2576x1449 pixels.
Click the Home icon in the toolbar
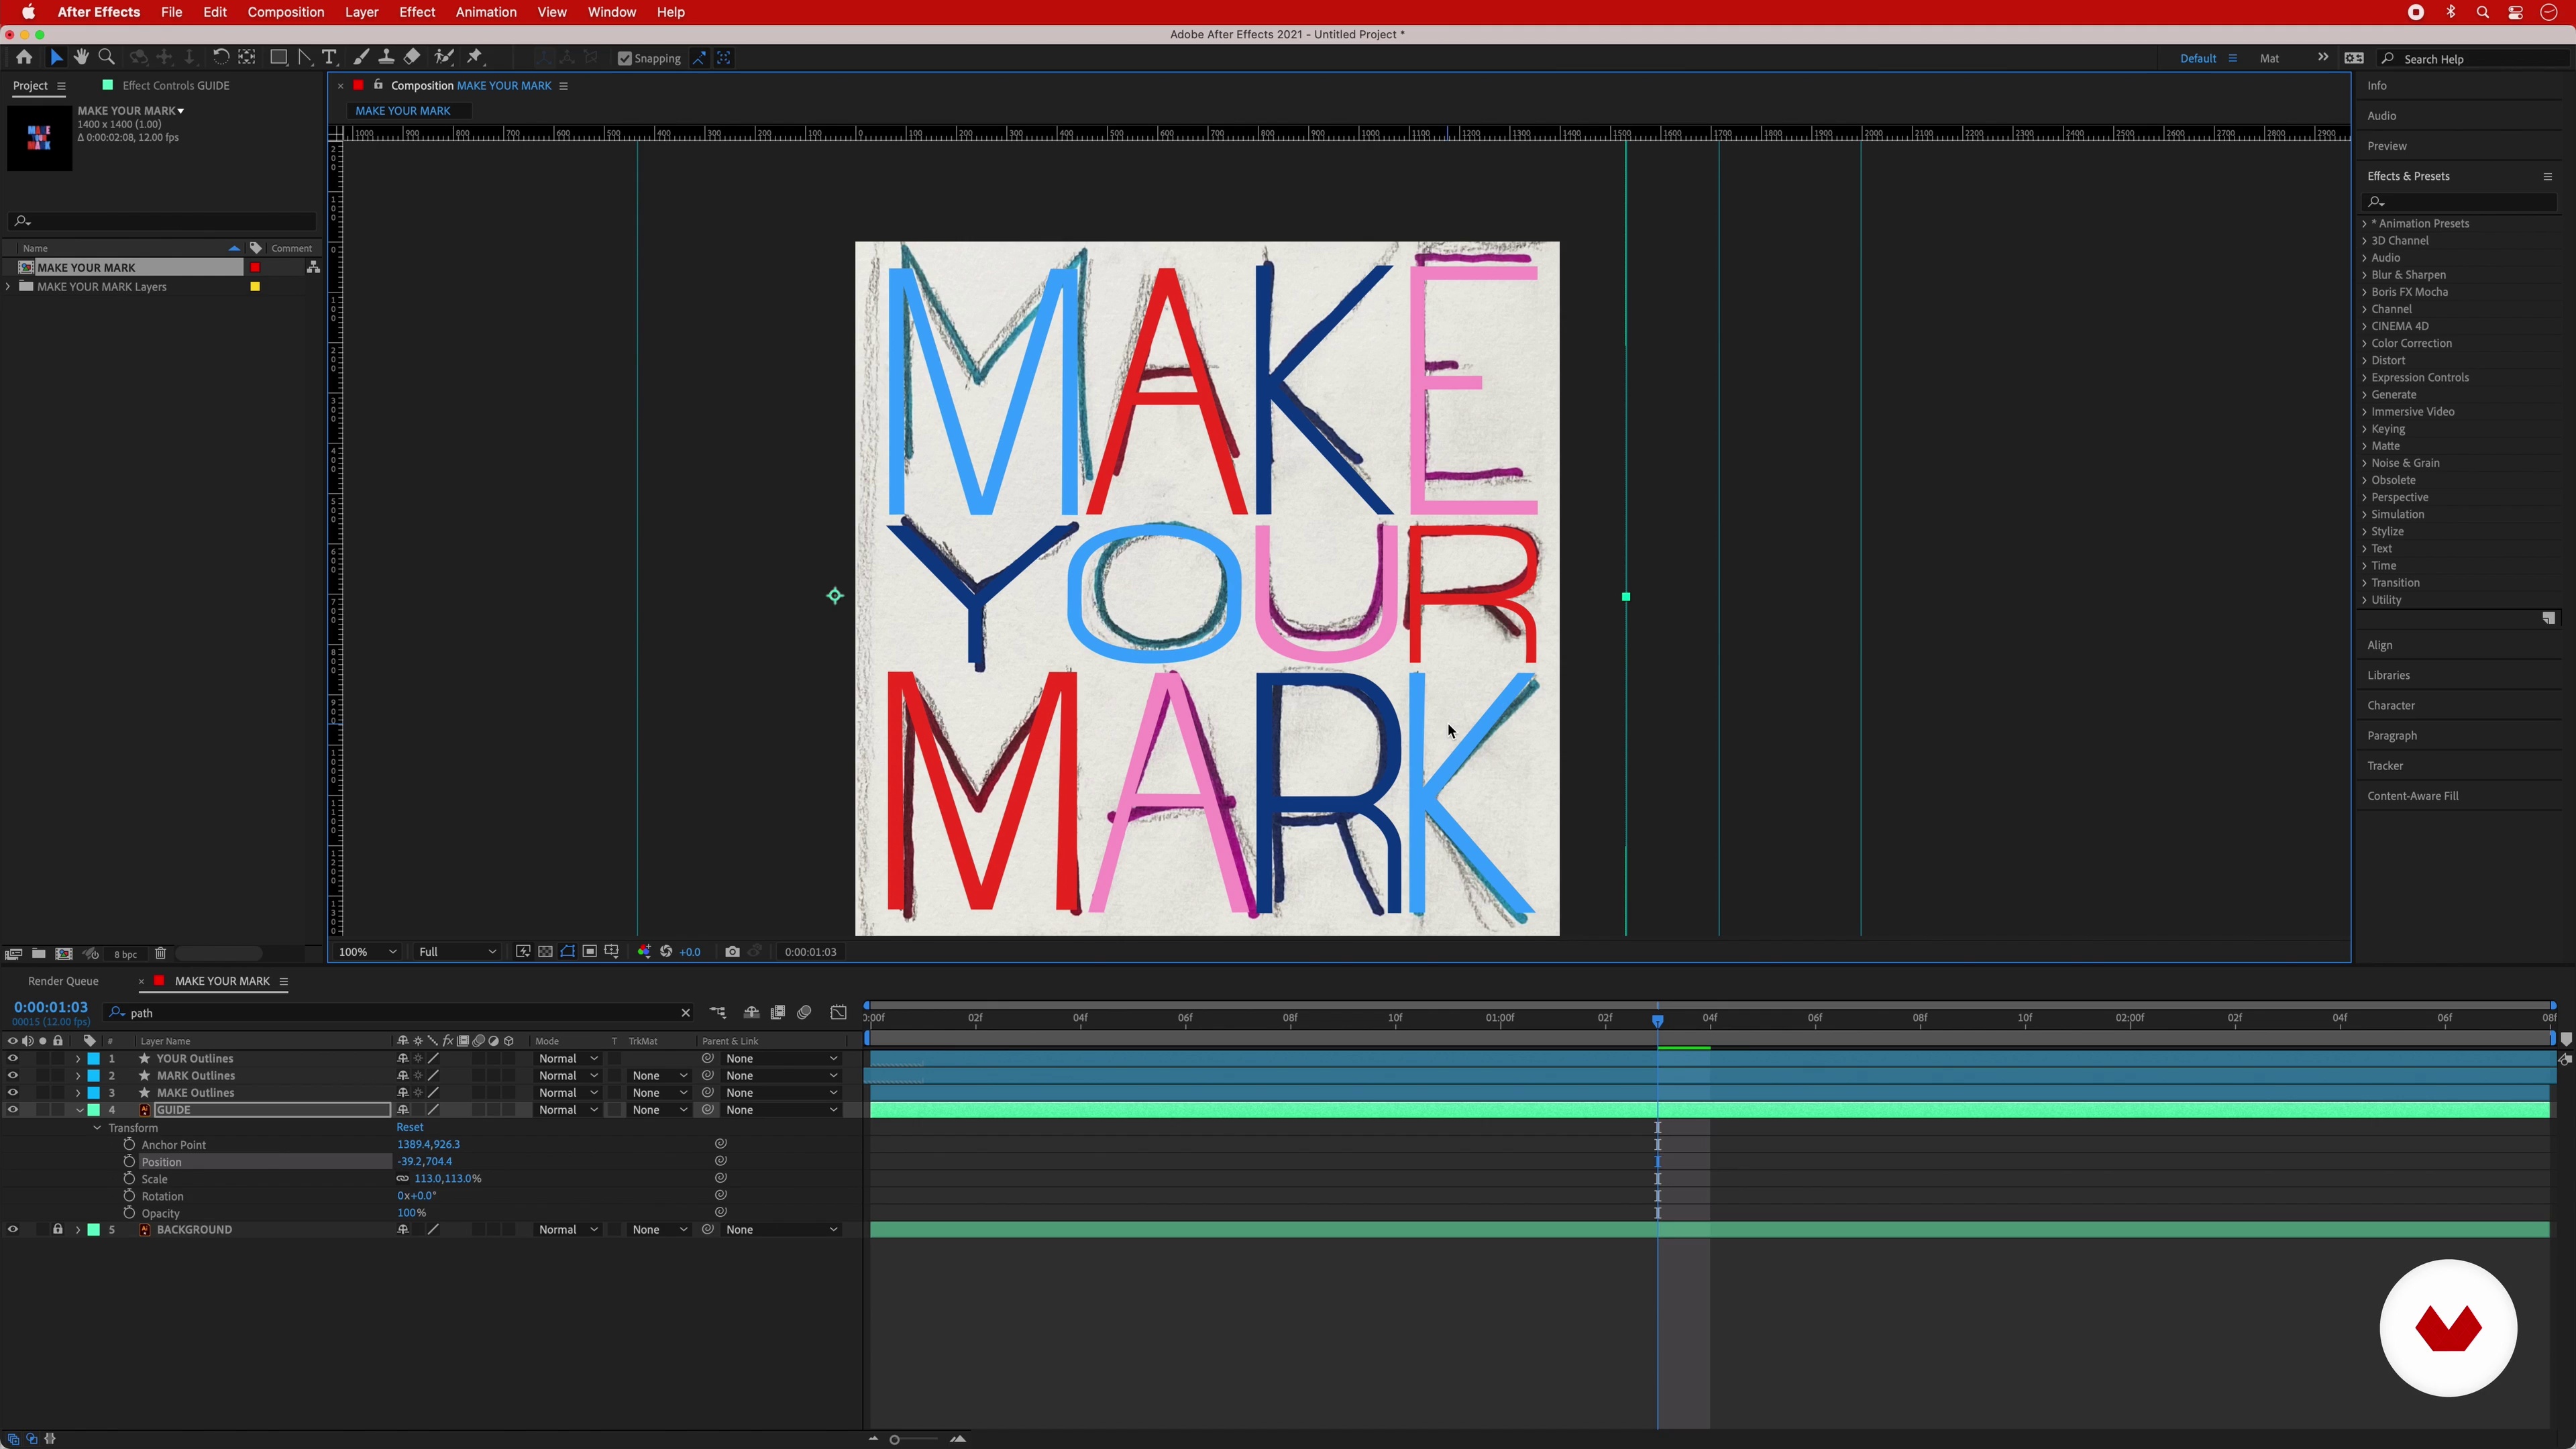(24, 58)
